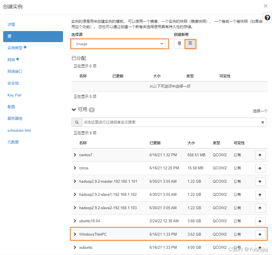The width and height of the screenshot is (272, 255).
Task: Allocate WindowsThinPC image using its up arrow
Action: [260, 235]
